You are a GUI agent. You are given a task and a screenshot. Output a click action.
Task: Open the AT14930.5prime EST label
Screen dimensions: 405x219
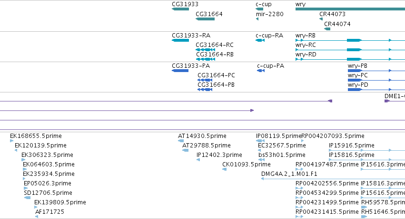pos(202,136)
